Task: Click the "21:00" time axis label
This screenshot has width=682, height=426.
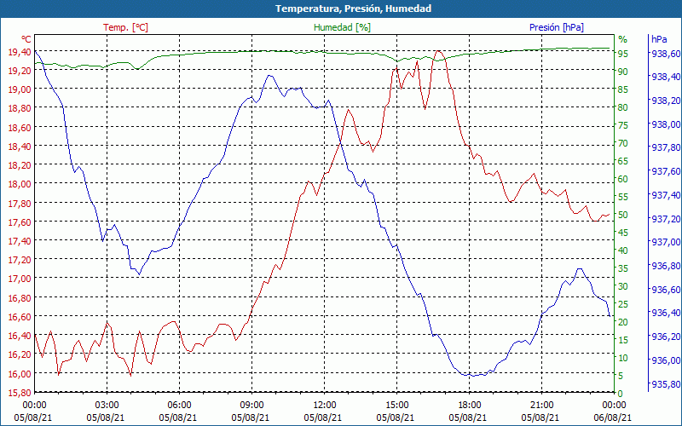Action: click(x=541, y=406)
